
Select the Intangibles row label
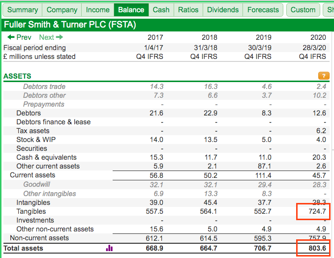coord(33,202)
